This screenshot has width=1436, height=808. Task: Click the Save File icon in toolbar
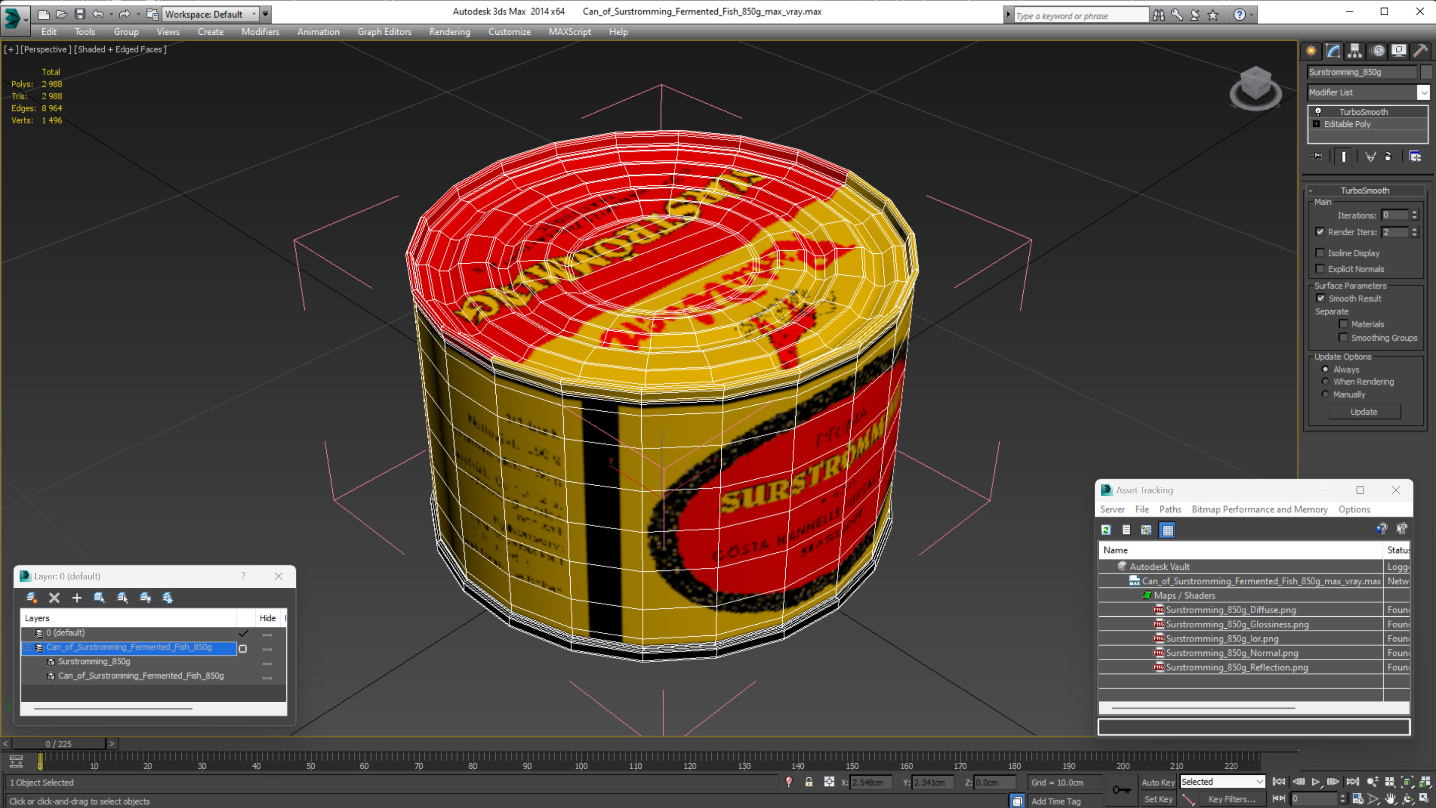point(80,14)
